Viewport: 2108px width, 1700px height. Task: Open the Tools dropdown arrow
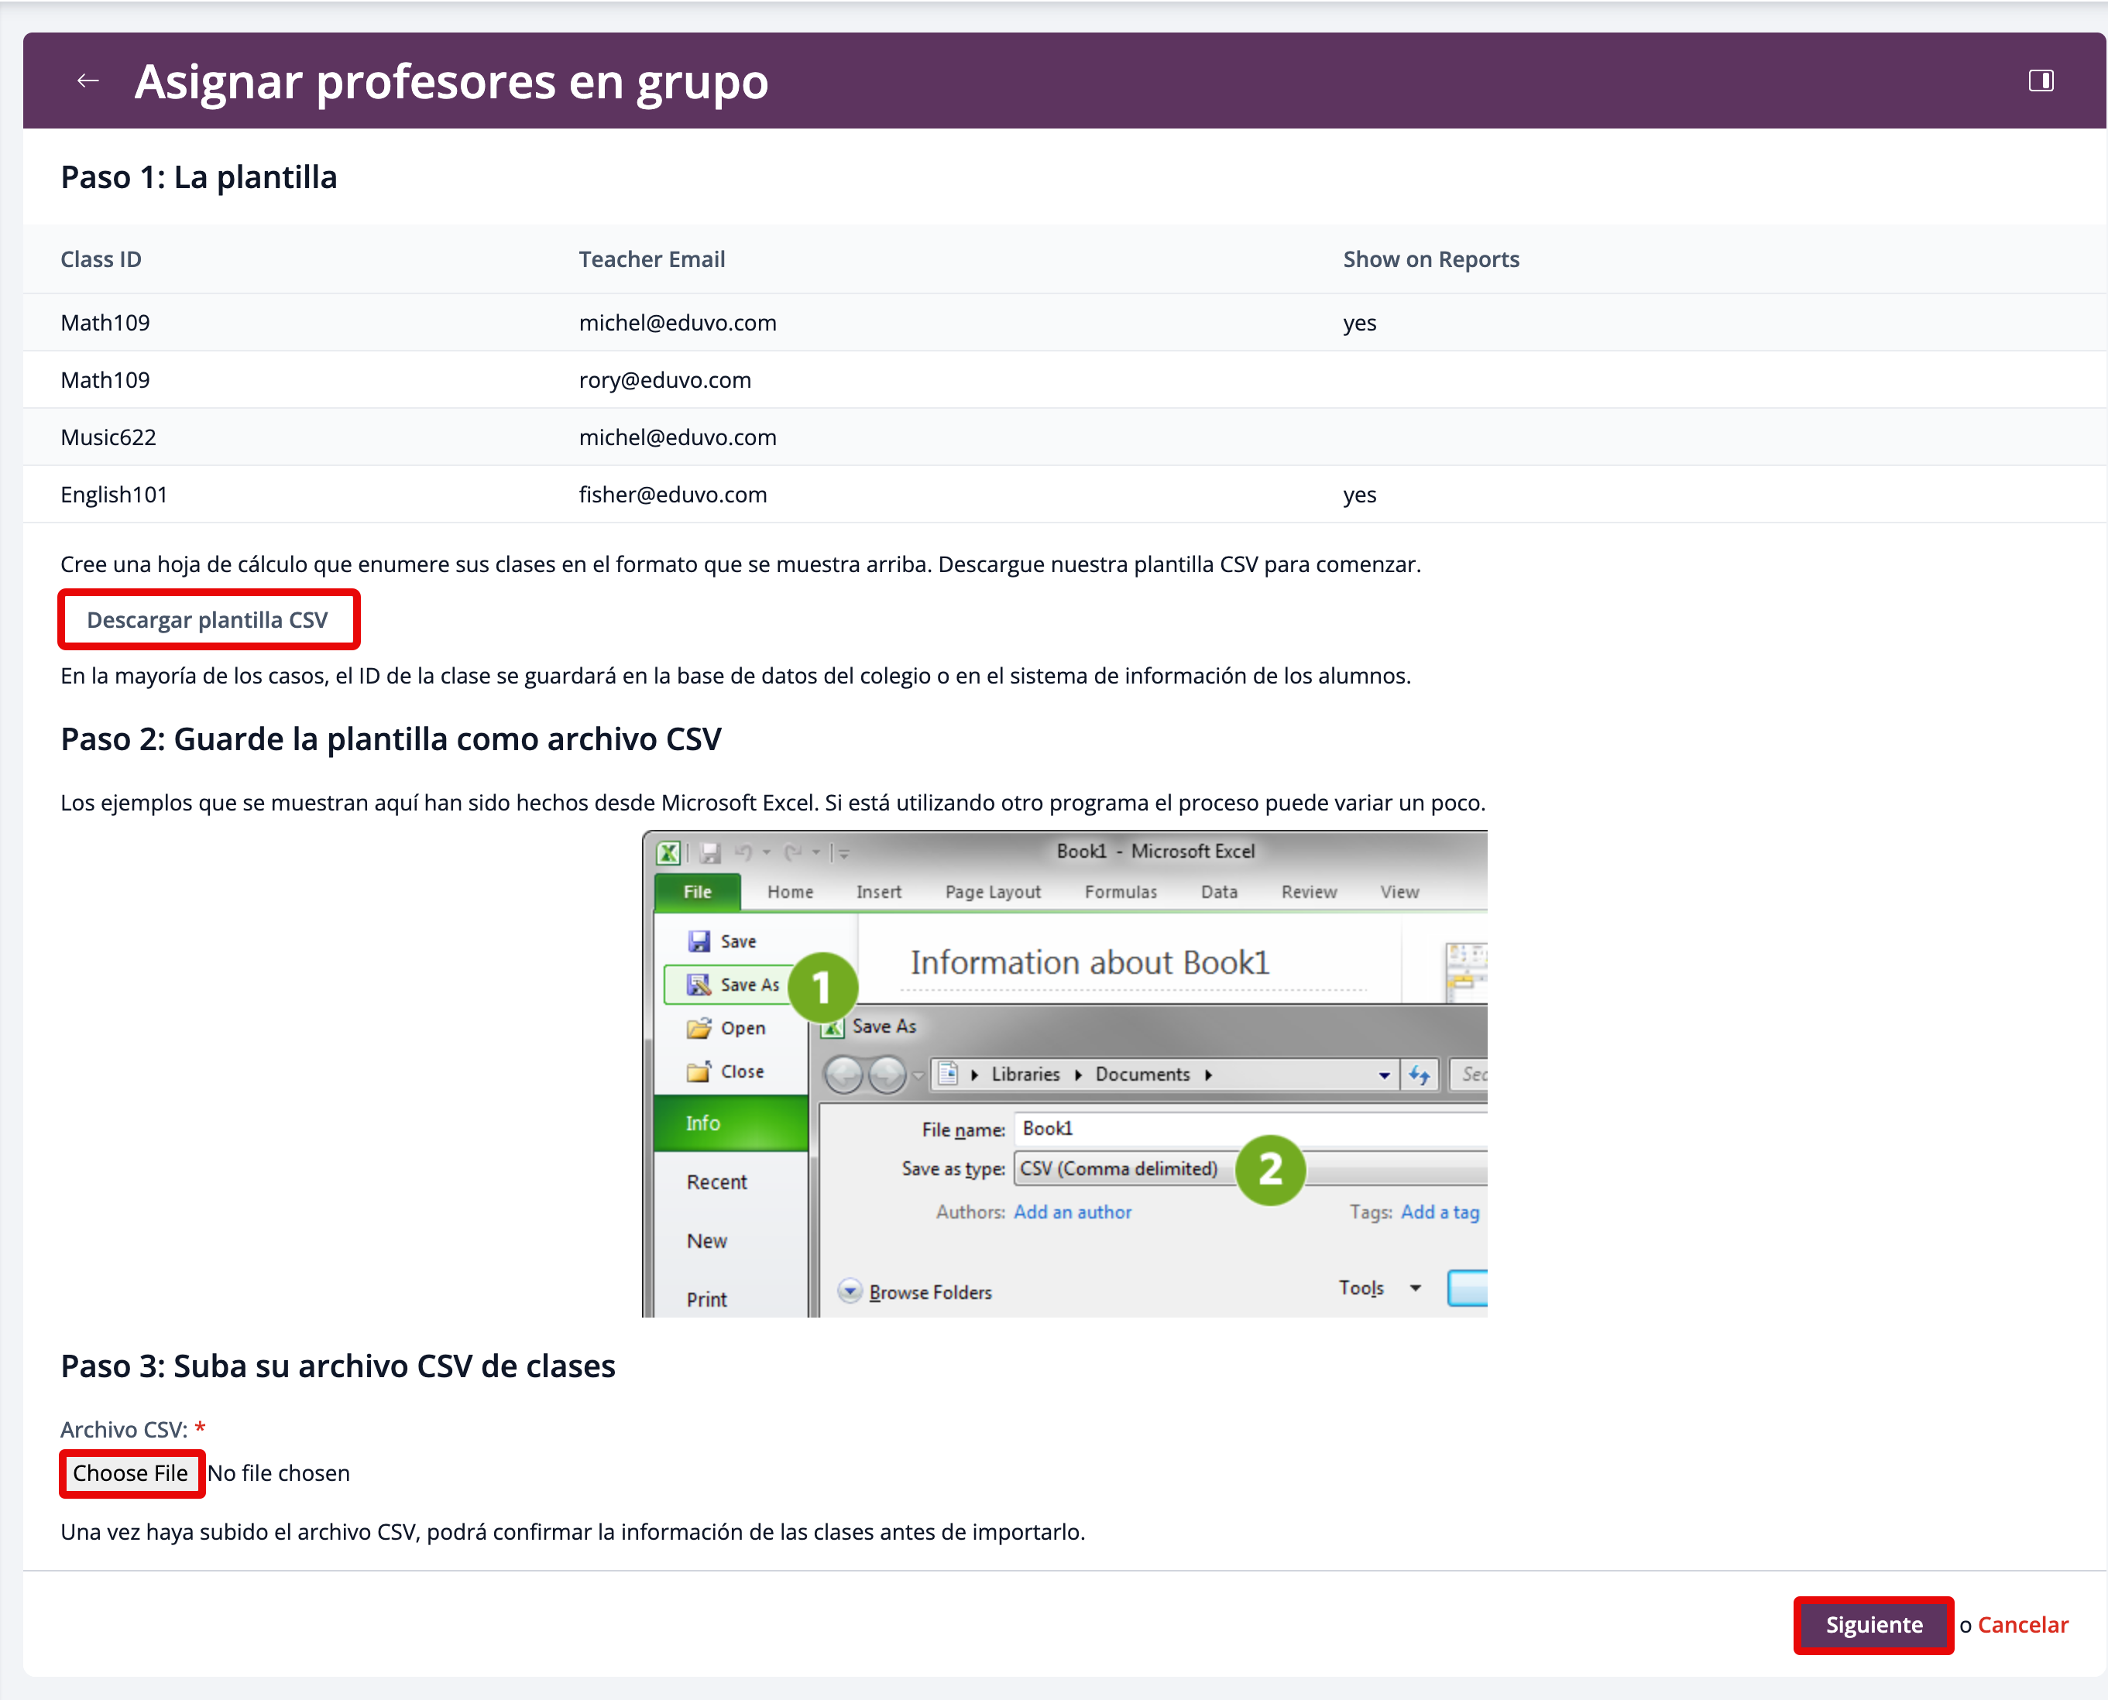(x=1414, y=1287)
